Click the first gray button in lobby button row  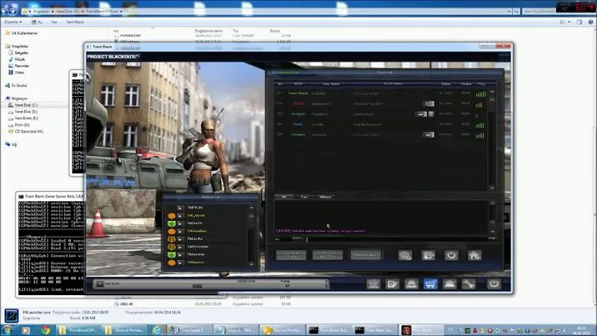(x=291, y=255)
